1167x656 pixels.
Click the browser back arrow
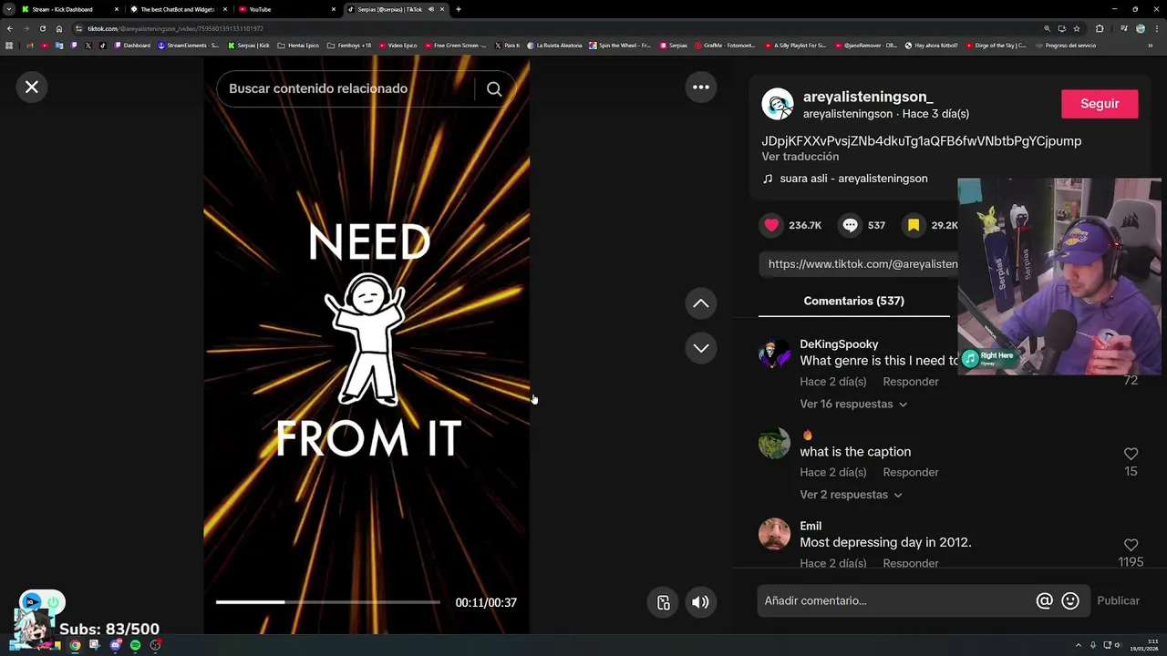point(10,28)
